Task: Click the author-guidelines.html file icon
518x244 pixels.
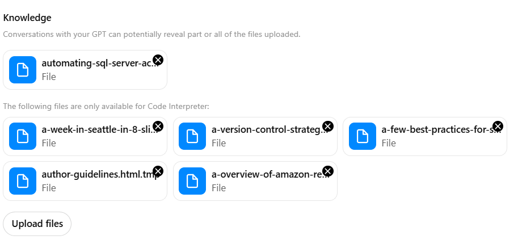Action: (x=23, y=181)
